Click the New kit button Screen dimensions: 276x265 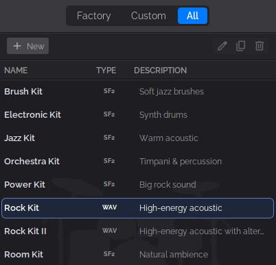27,46
